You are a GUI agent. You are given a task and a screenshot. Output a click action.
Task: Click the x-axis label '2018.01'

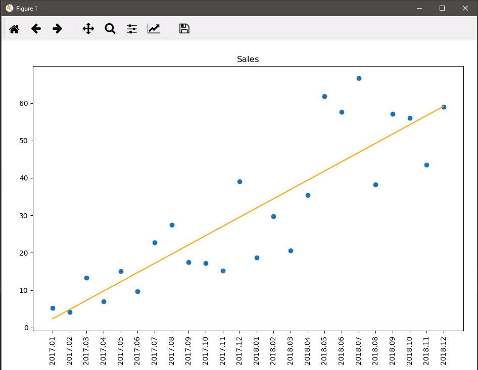pos(256,351)
